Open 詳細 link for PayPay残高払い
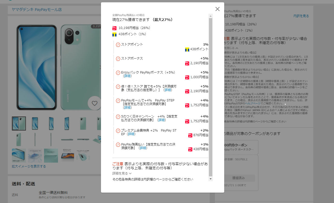This screenshot has width=334, height=203. [x=143, y=148]
